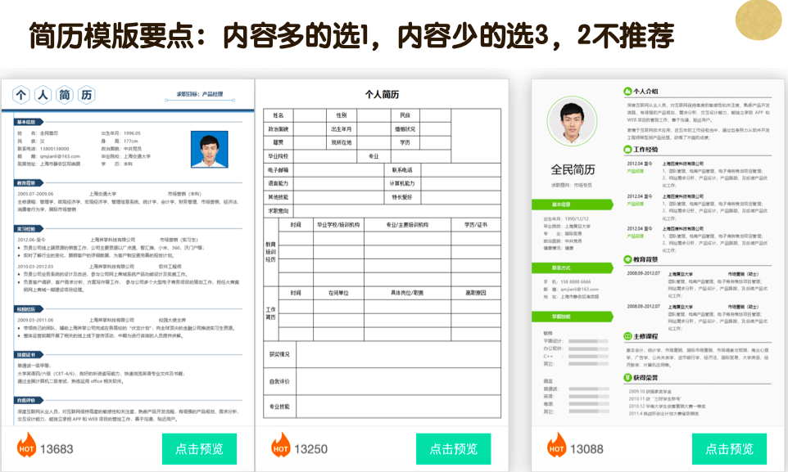
Task: Click the 计算机能力 table cell
Action: pyautogui.click(x=402, y=184)
